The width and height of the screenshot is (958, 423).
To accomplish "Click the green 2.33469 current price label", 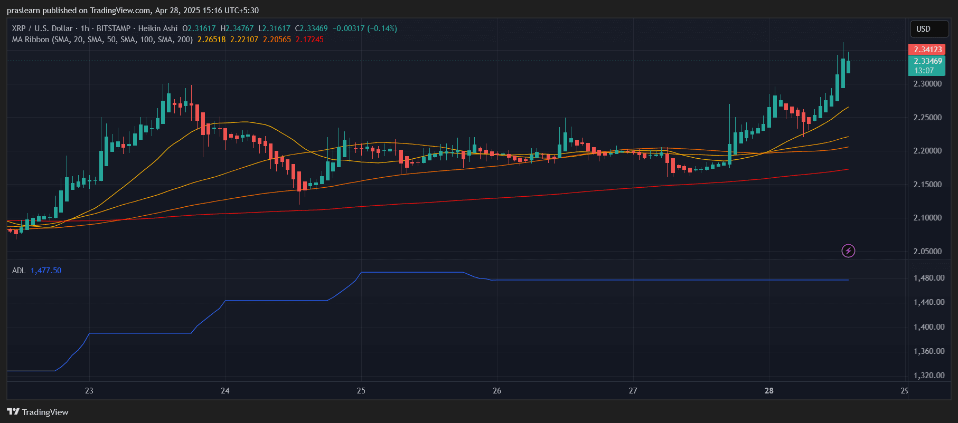I will [927, 61].
